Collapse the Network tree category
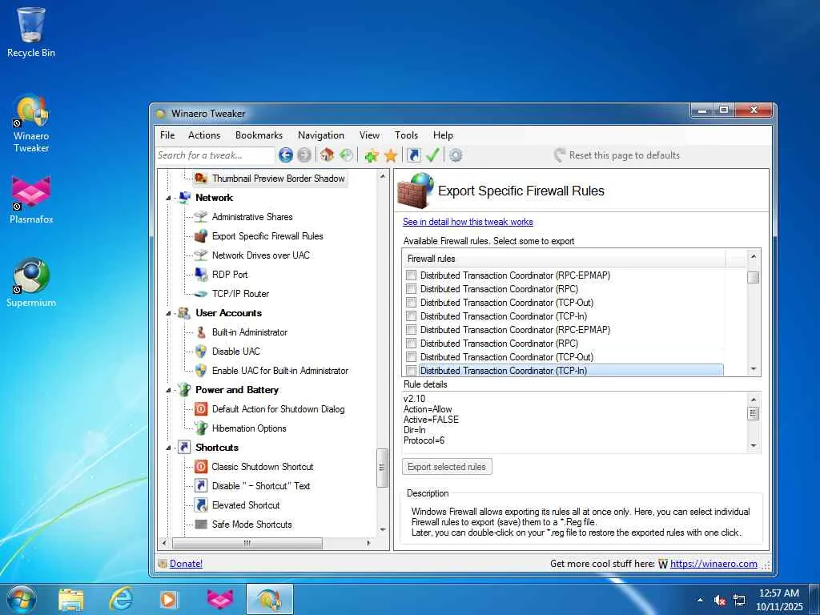820x615 pixels. [x=168, y=199]
